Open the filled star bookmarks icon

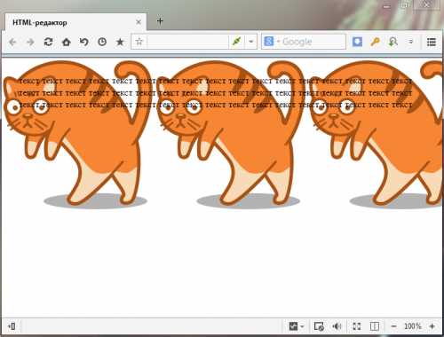[120, 42]
